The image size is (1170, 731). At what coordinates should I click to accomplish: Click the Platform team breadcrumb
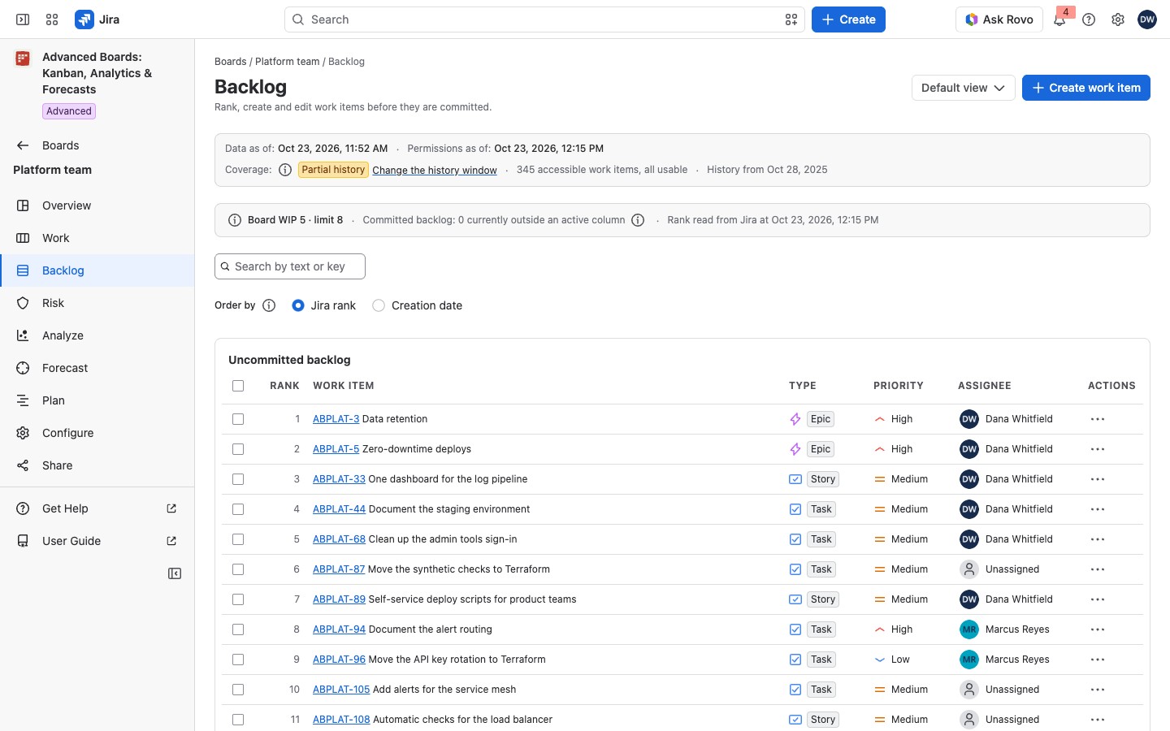288,62
